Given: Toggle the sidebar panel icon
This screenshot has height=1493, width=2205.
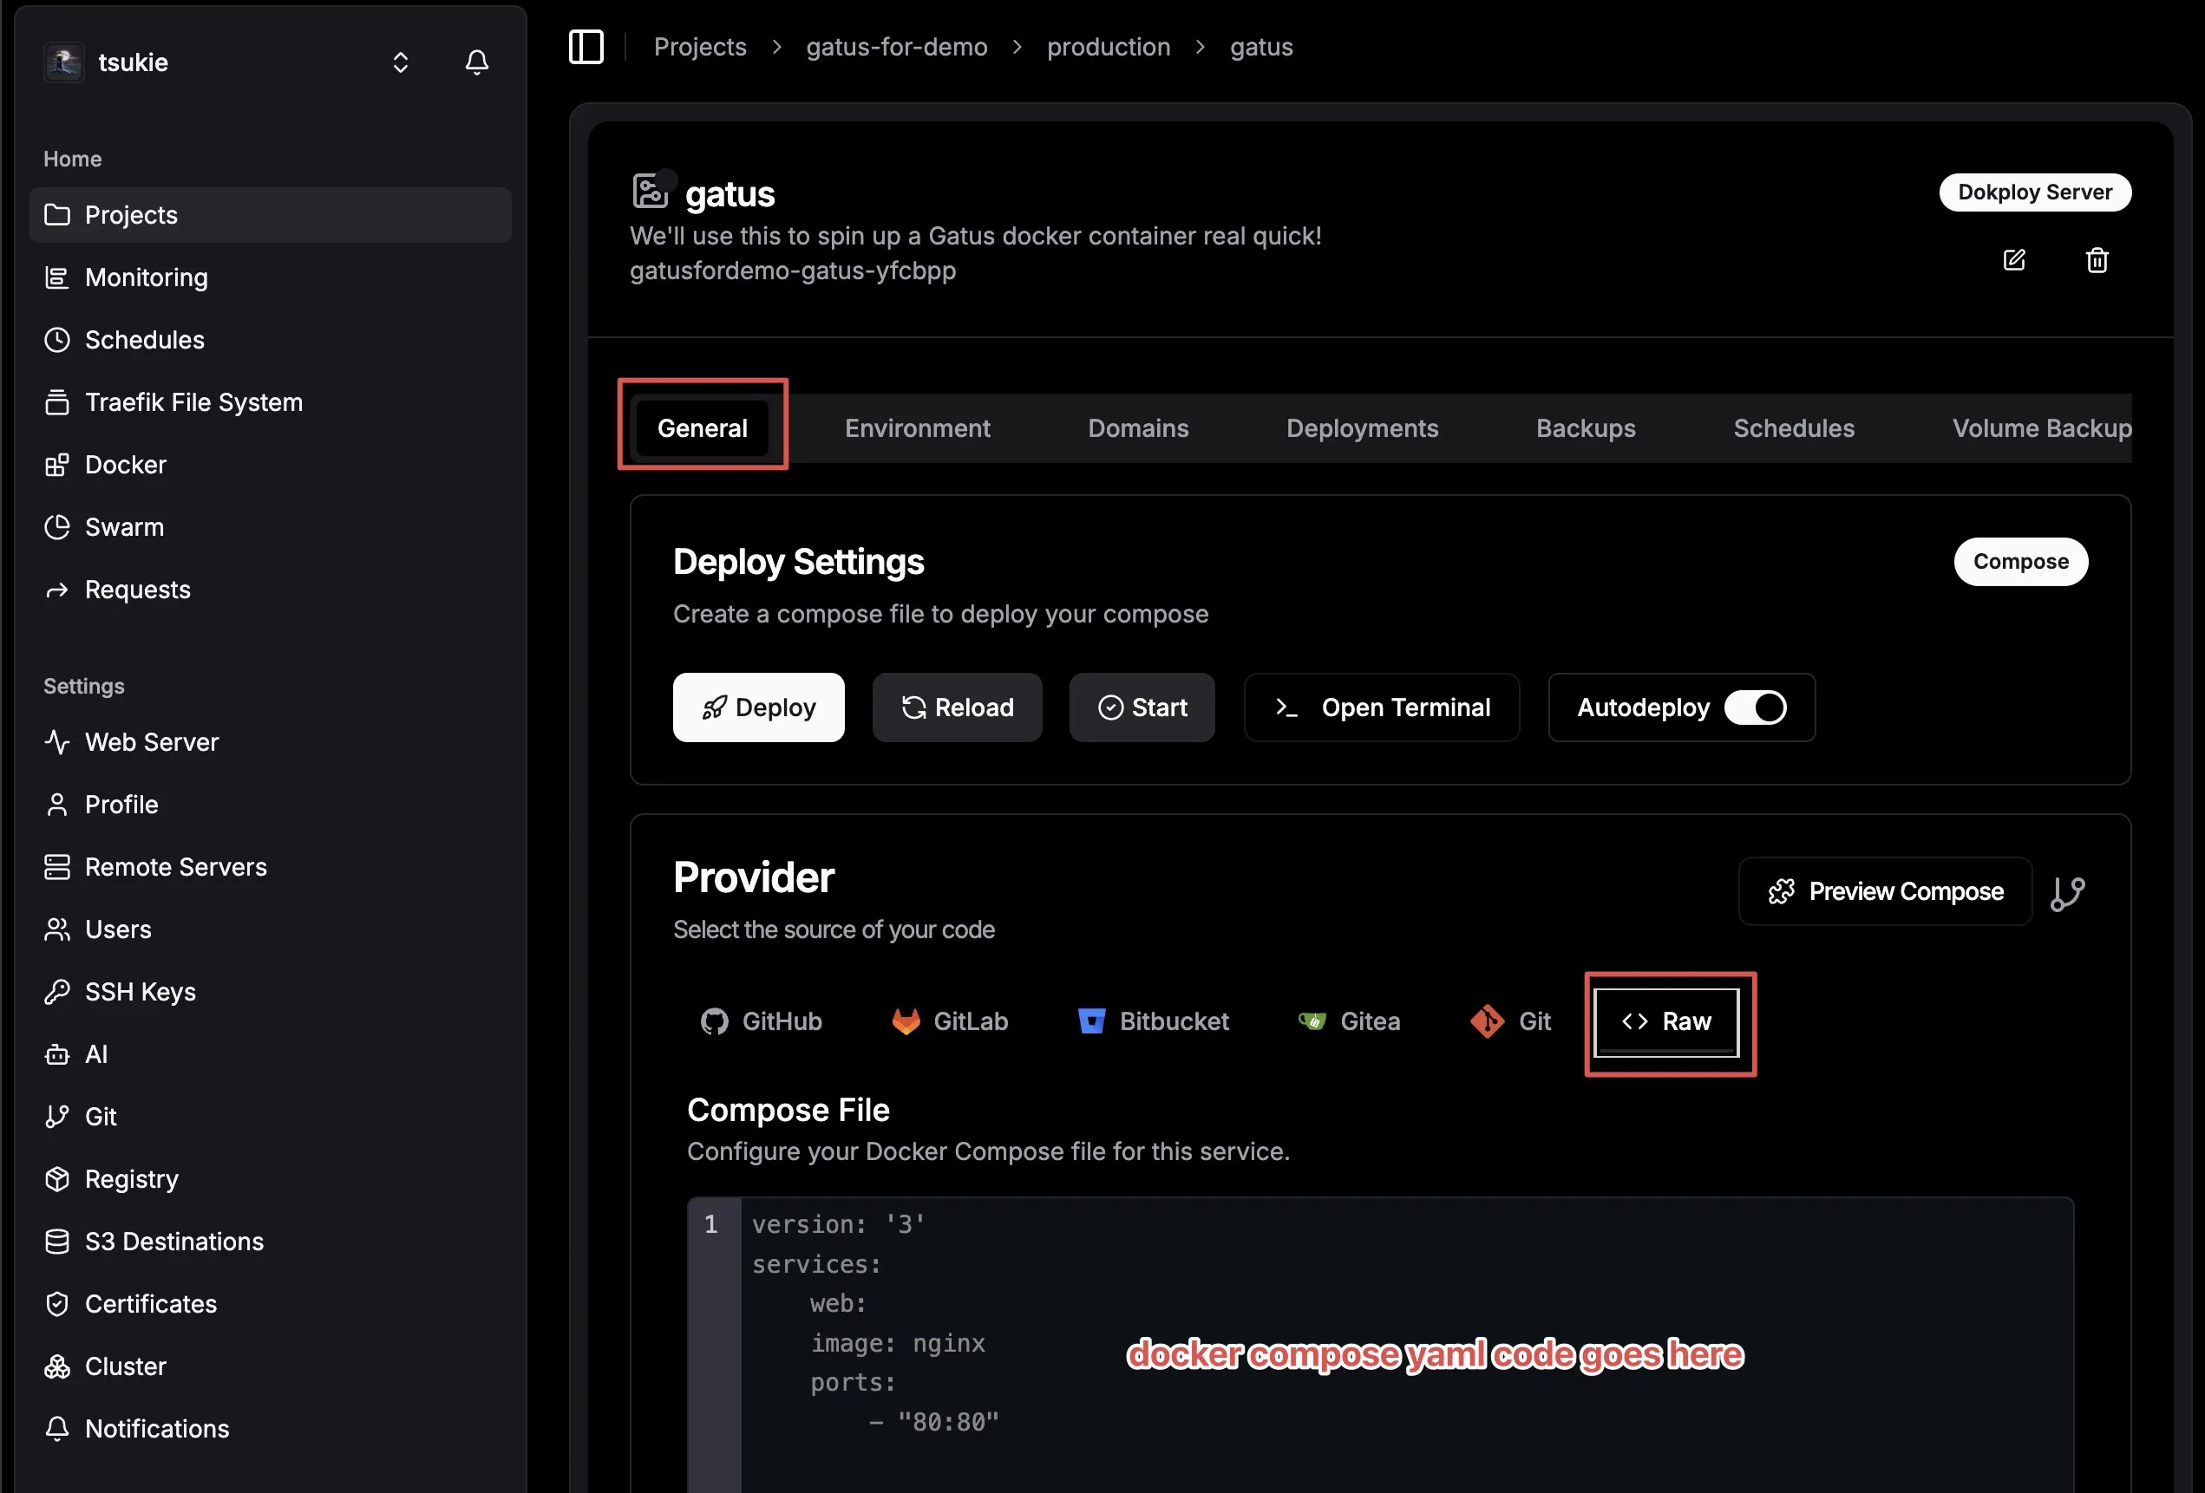Looking at the screenshot, I should [586, 47].
